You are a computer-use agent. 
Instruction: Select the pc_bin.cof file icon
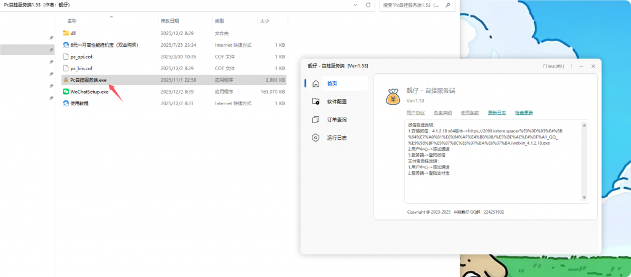pyautogui.click(x=66, y=68)
